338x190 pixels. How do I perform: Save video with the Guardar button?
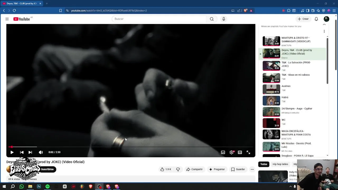(238, 169)
